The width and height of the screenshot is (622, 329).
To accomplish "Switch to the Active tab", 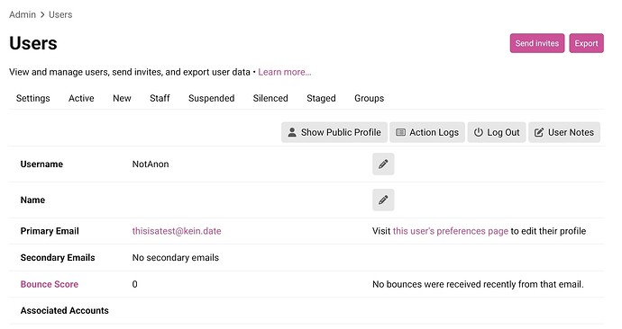I will [81, 98].
